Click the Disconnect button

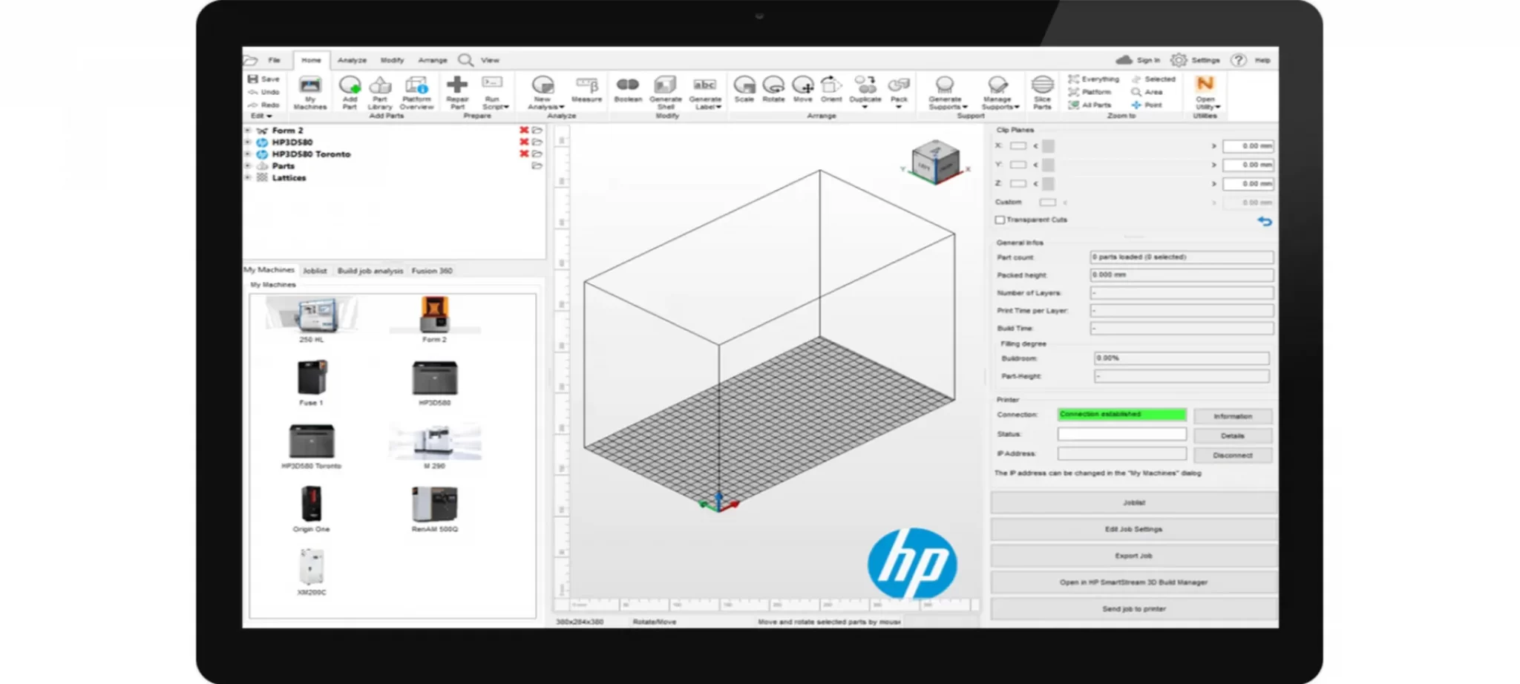click(1232, 455)
